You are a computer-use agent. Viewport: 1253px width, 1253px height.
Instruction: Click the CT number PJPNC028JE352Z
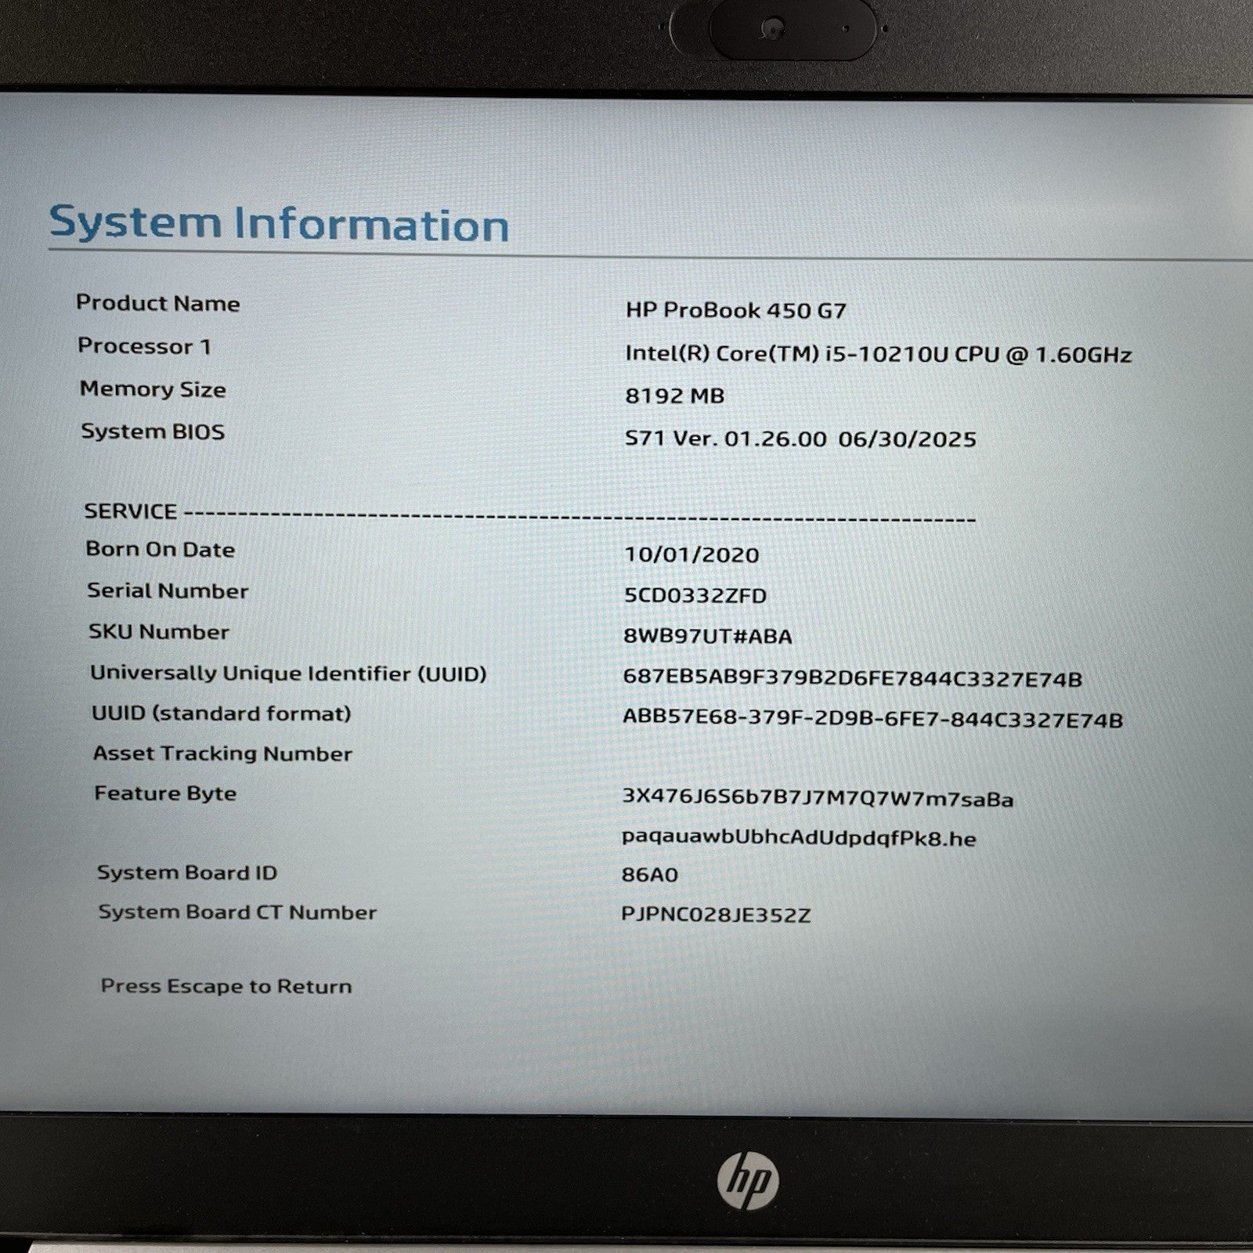(x=716, y=915)
